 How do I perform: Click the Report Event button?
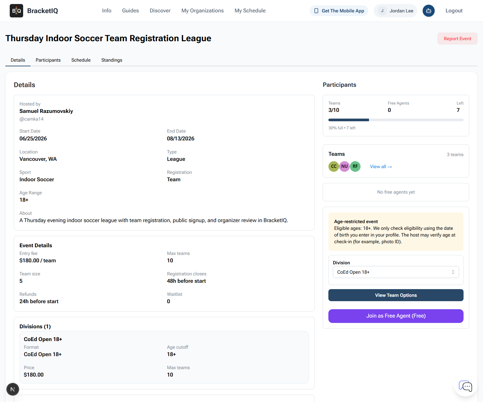(458, 39)
